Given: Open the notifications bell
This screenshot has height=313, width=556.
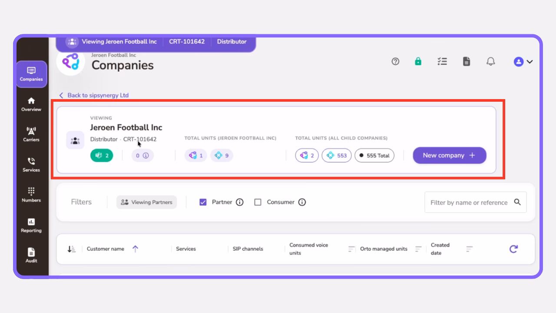Looking at the screenshot, I should point(491,62).
